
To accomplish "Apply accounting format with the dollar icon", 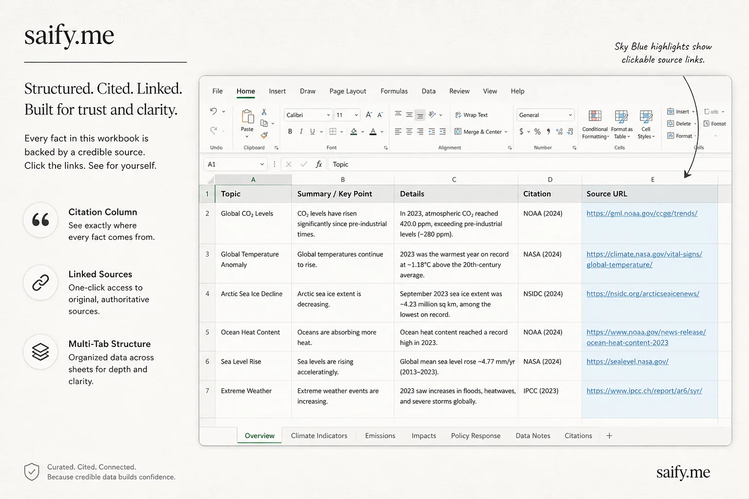I will (x=521, y=132).
